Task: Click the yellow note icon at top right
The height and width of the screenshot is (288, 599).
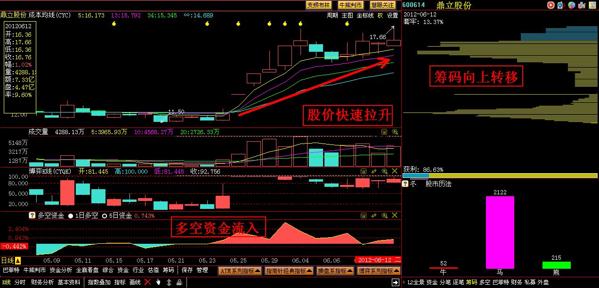Action: [592, 5]
